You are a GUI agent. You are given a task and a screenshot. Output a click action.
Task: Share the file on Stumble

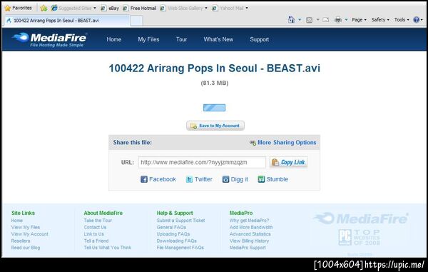point(273,179)
